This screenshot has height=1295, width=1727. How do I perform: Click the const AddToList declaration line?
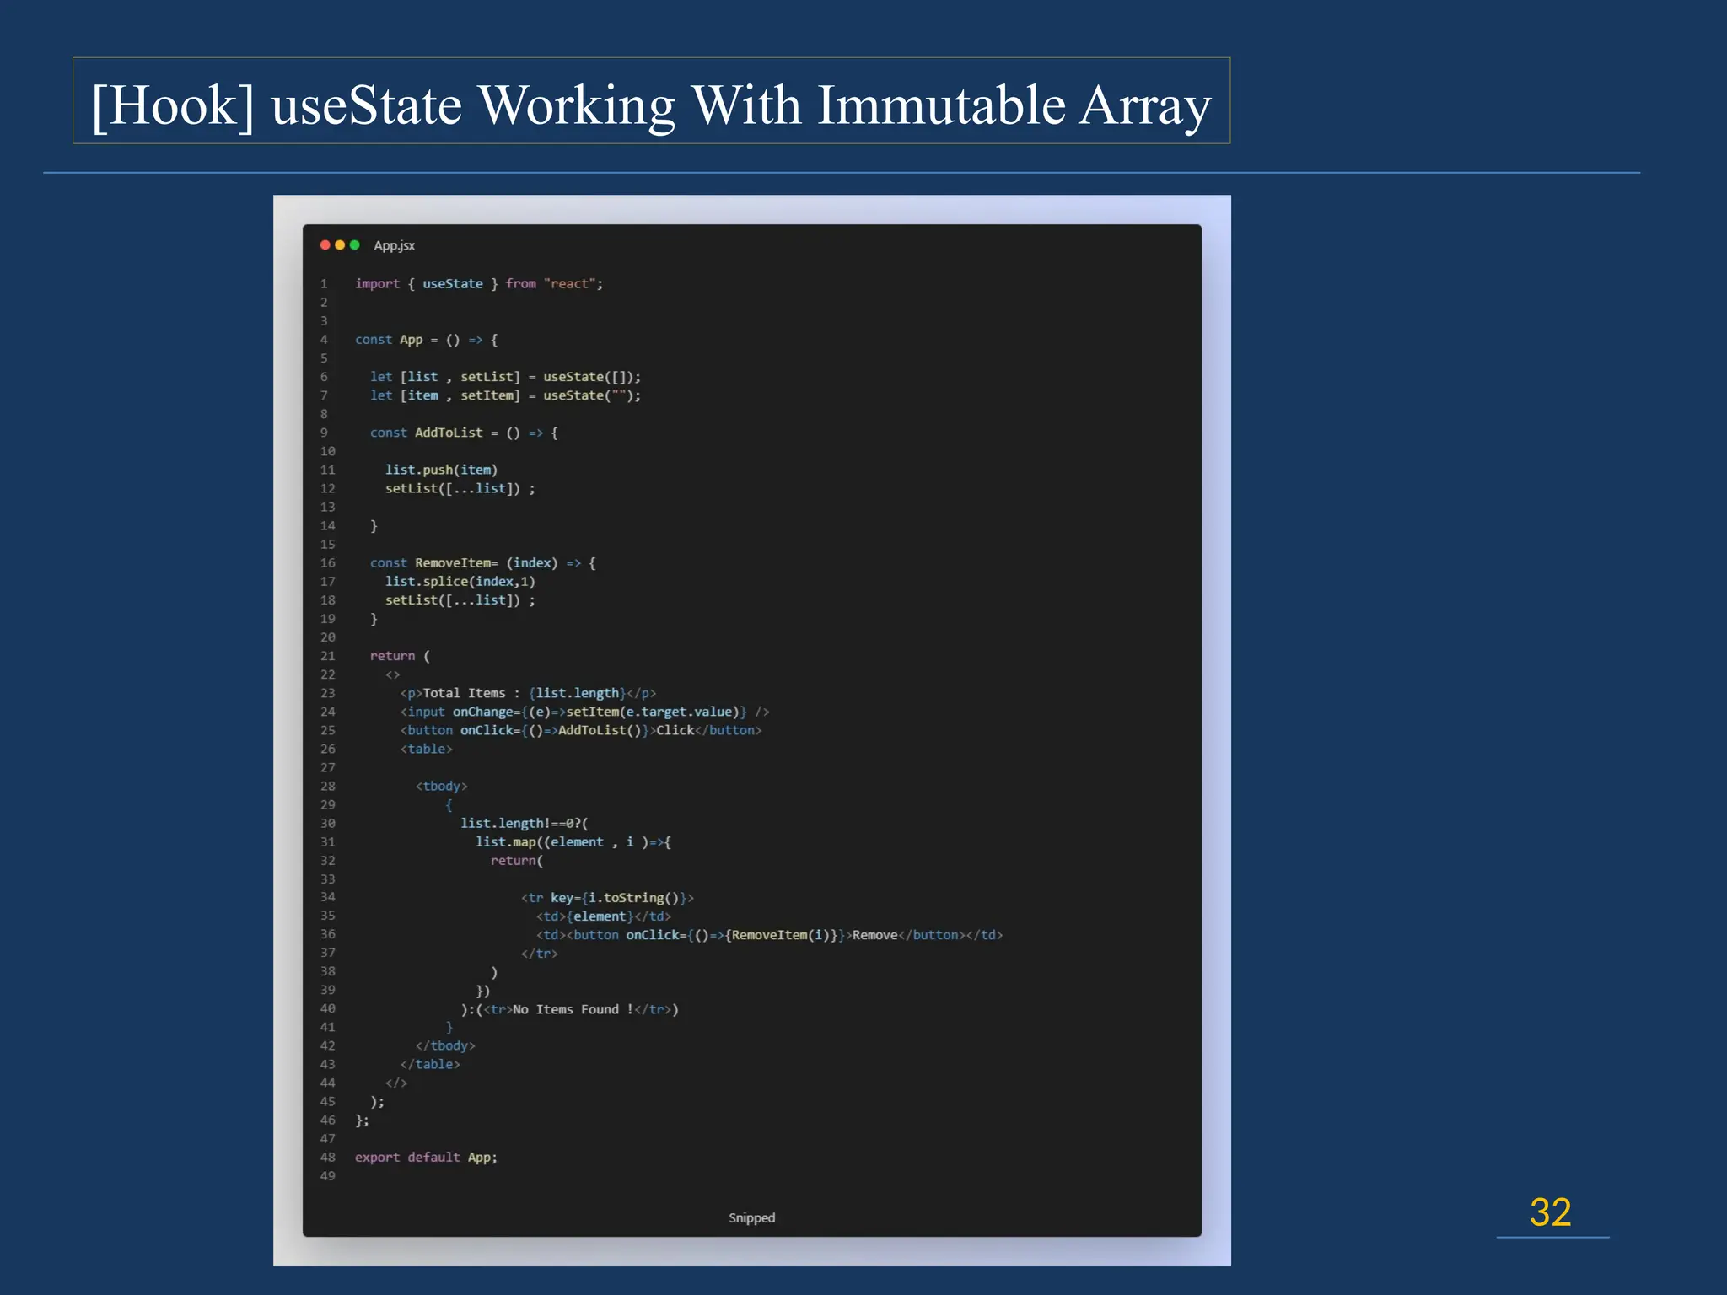[x=463, y=433]
